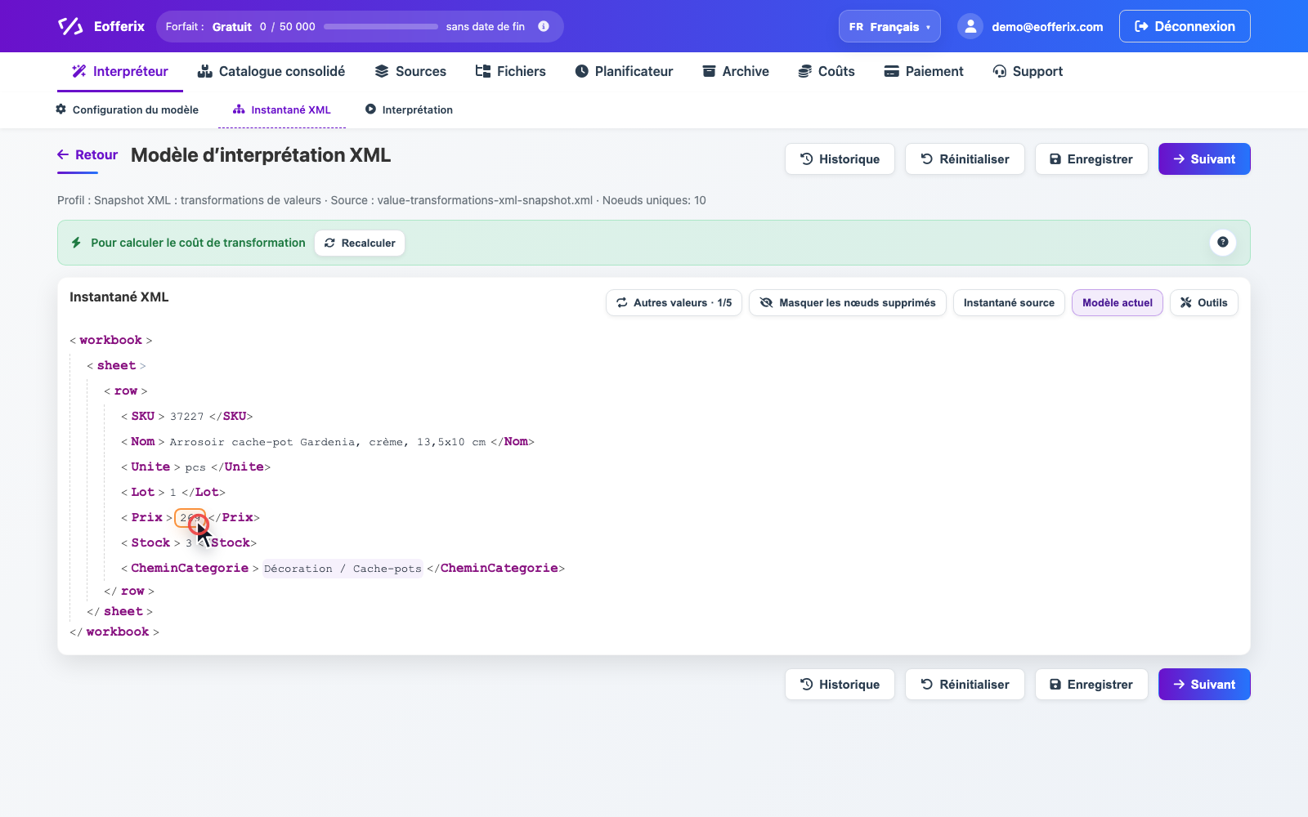Viewport: 1308px width, 817px height.
Task: Switch to Modèle actuel view
Action: point(1118,302)
